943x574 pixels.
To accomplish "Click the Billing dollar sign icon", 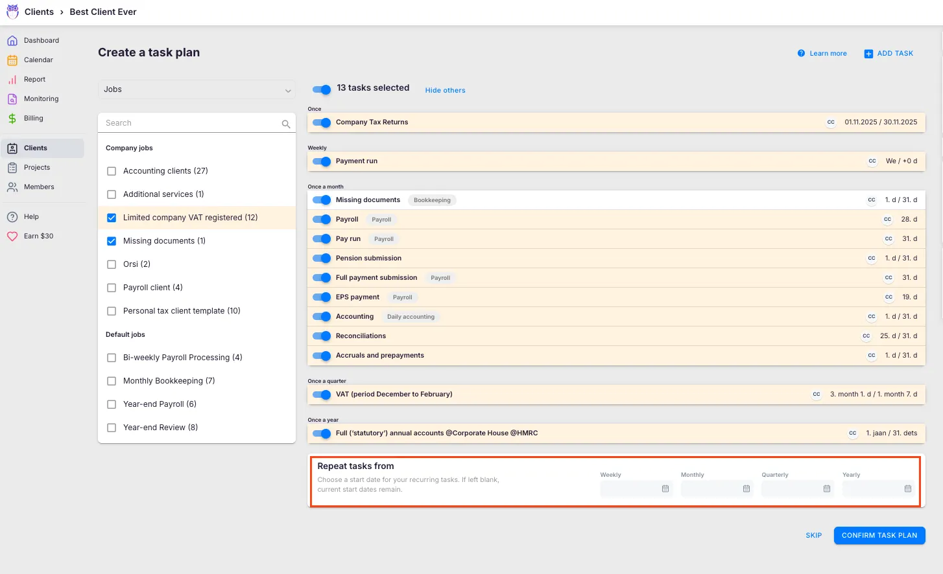I will (x=12, y=119).
